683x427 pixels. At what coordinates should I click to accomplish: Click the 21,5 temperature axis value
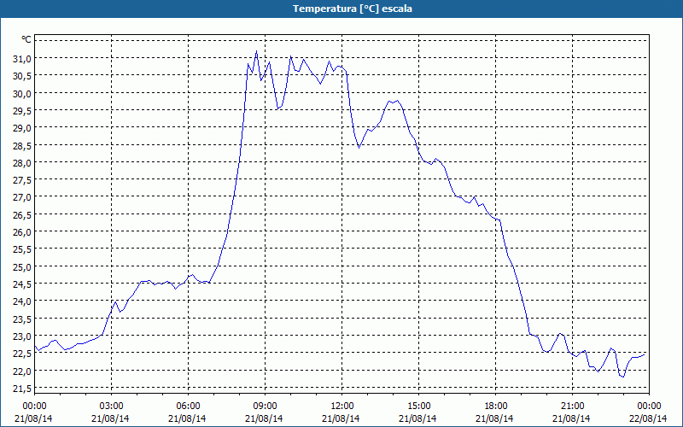pos(23,388)
